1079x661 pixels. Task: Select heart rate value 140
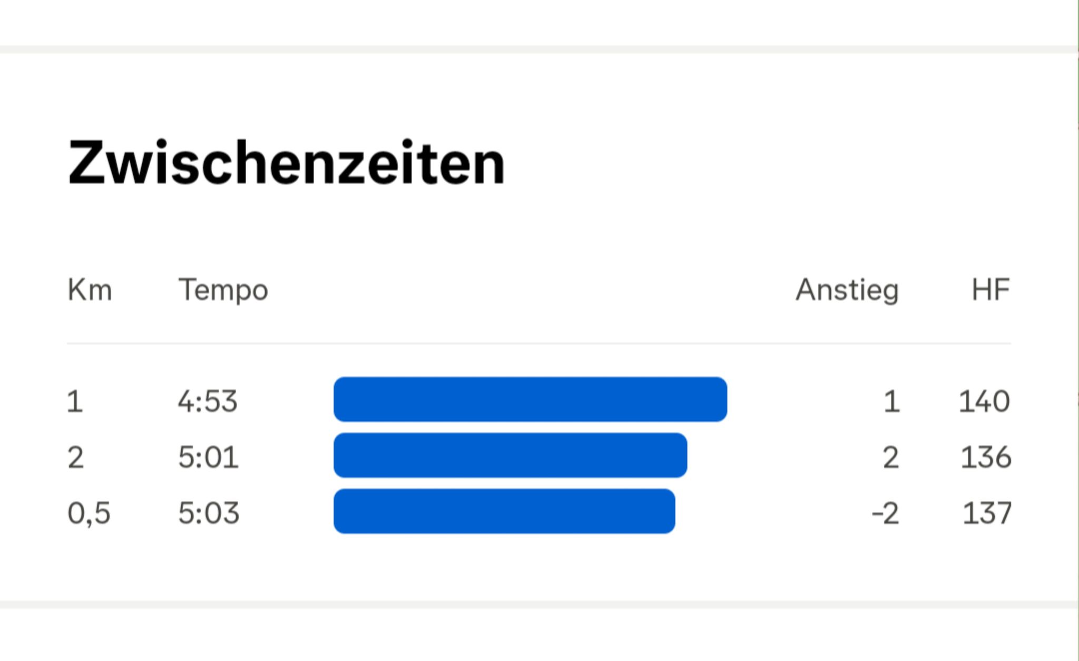[x=984, y=401]
